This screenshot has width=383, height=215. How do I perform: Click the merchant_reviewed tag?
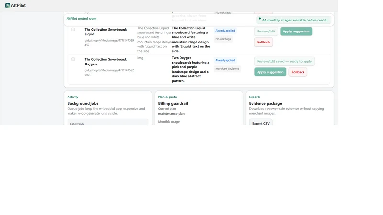[x=227, y=69]
